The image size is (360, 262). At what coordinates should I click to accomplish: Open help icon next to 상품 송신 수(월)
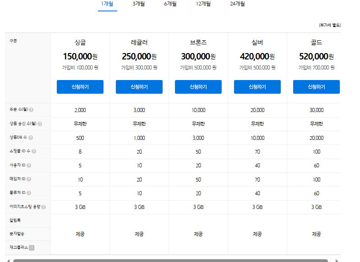40,124
